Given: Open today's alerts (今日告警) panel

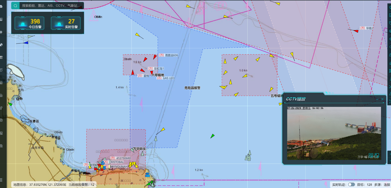Looking at the screenshot, I should point(29,23).
